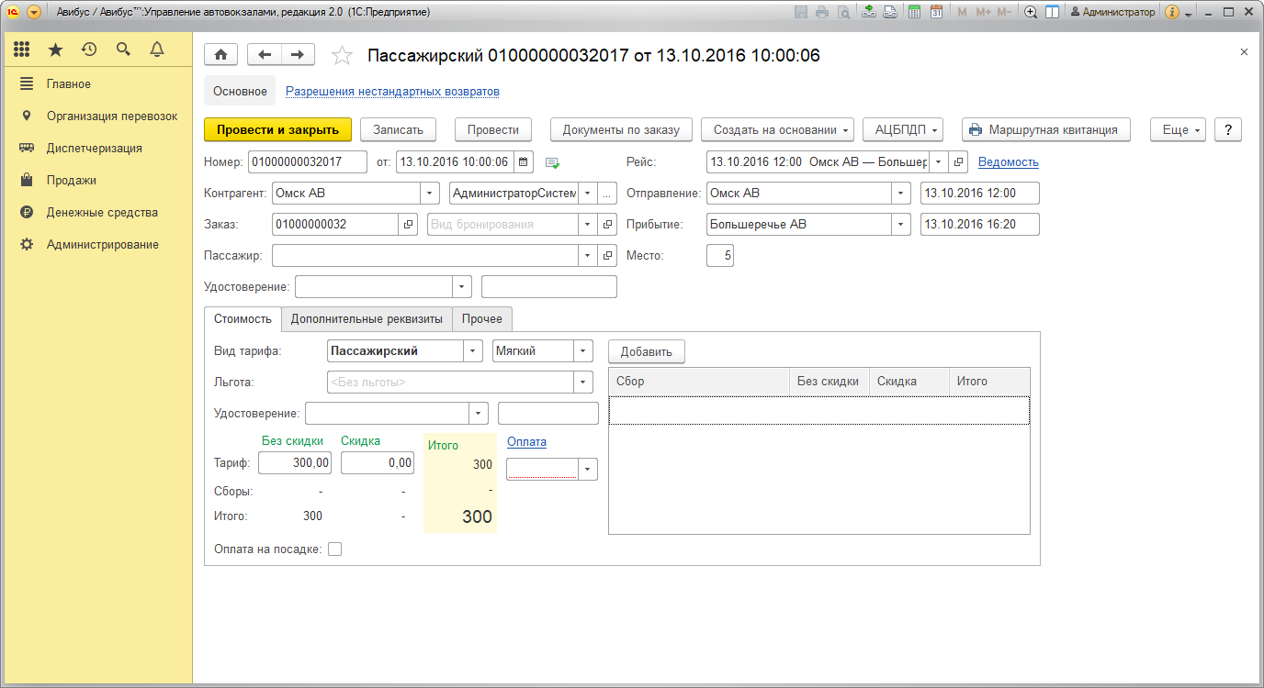Screen dimensions: 1264x688
Task: Click the Номер input field
Action: (307, 162)
